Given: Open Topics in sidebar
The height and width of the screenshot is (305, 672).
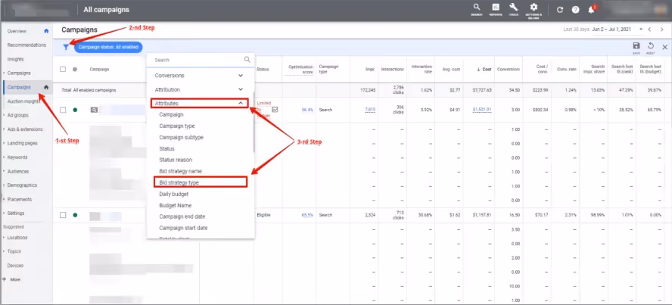Looking at the screenshot, I should (x=14, y=251).
